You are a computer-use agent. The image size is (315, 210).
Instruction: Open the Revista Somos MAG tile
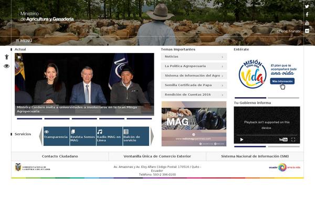tap(83, 136)
